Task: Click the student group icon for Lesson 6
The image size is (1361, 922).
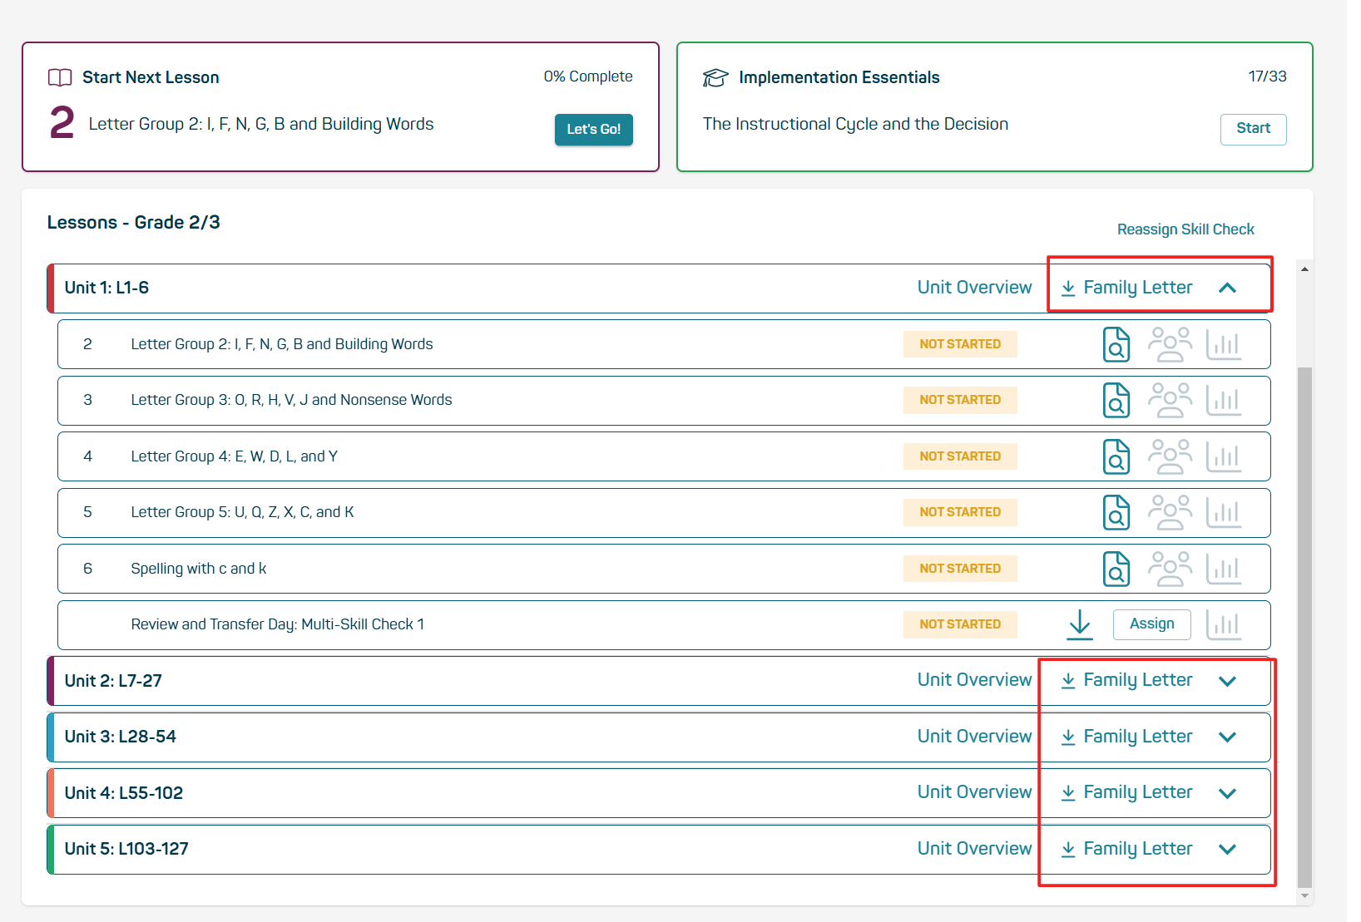Action: click(x=1170, y=569)
